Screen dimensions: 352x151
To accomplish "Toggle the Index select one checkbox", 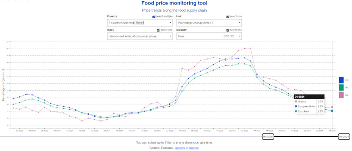I will point(158,30).
